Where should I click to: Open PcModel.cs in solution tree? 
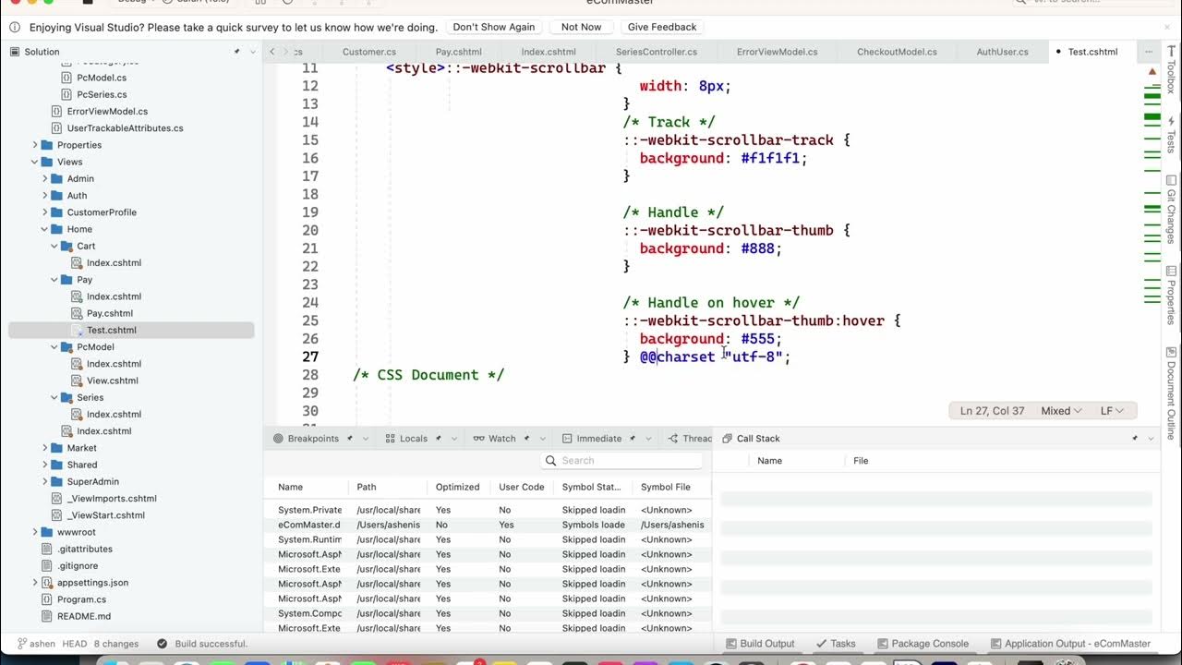(102, 78)
